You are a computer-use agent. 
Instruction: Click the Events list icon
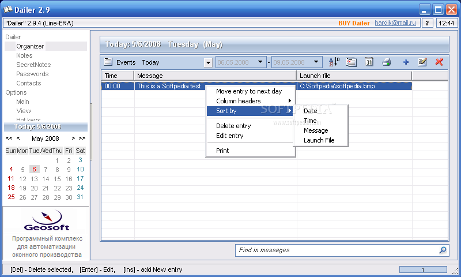[108, 62]
